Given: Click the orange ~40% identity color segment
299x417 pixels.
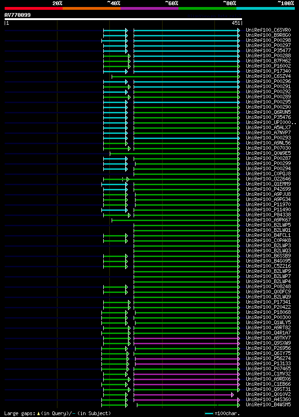Looking at the screenshot, I should pyautogui.click(x=92, y=8).
